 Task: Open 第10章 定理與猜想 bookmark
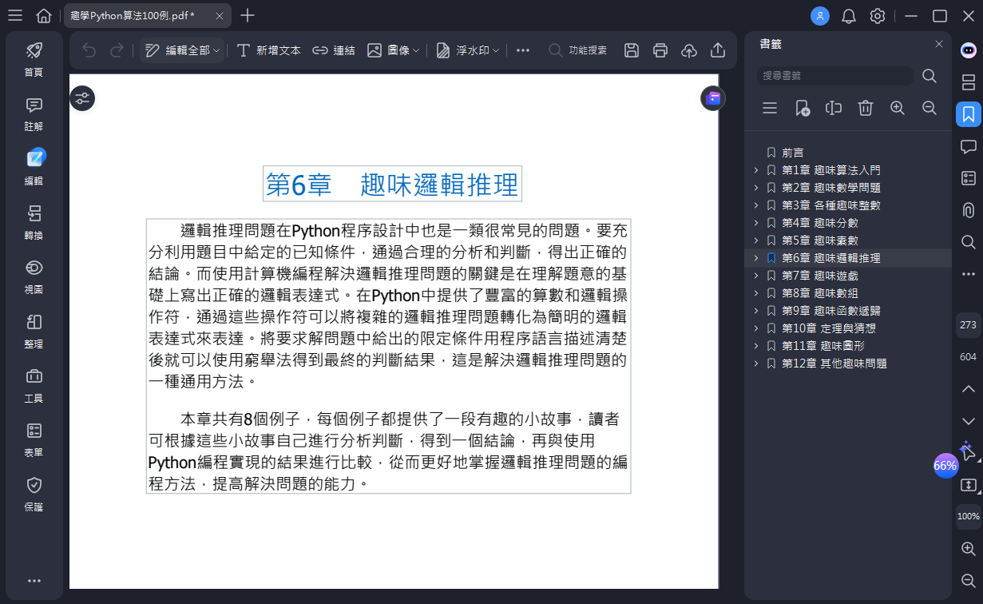coord(829,328)
